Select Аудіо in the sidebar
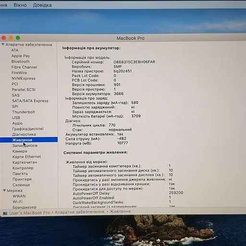246x246 pixels. click(x=17, y=123)
